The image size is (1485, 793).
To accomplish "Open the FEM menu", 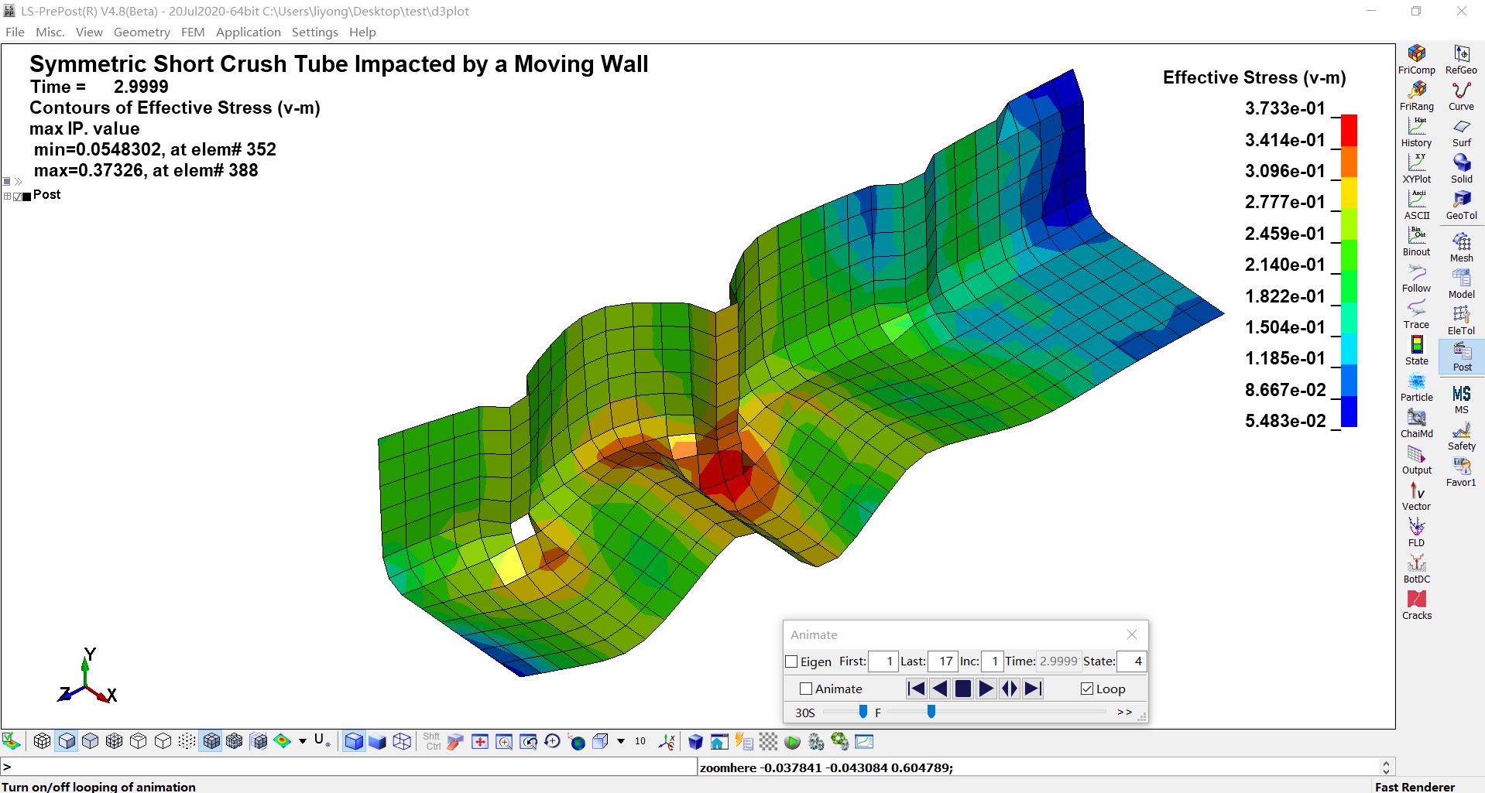I will [x=193, y=32].
